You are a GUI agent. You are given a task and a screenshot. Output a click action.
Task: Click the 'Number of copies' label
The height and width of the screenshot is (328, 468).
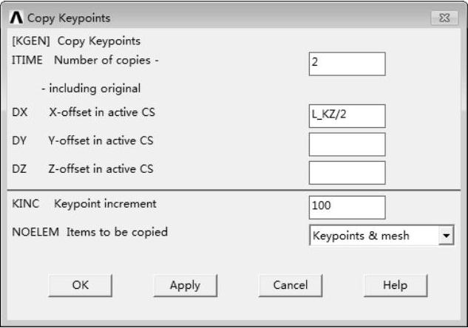96,60
